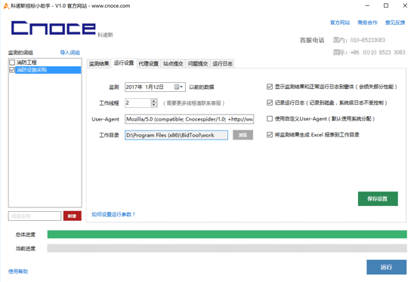Screen dimensions: 414x282
Task: Open the 官方网站 link
Action: (340, 23)
